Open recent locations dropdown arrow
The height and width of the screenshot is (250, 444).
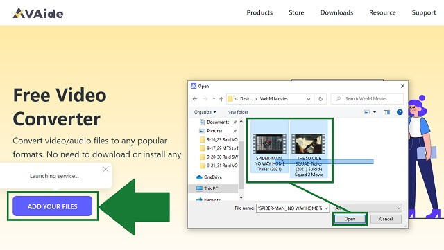click(x=214, y=99)
